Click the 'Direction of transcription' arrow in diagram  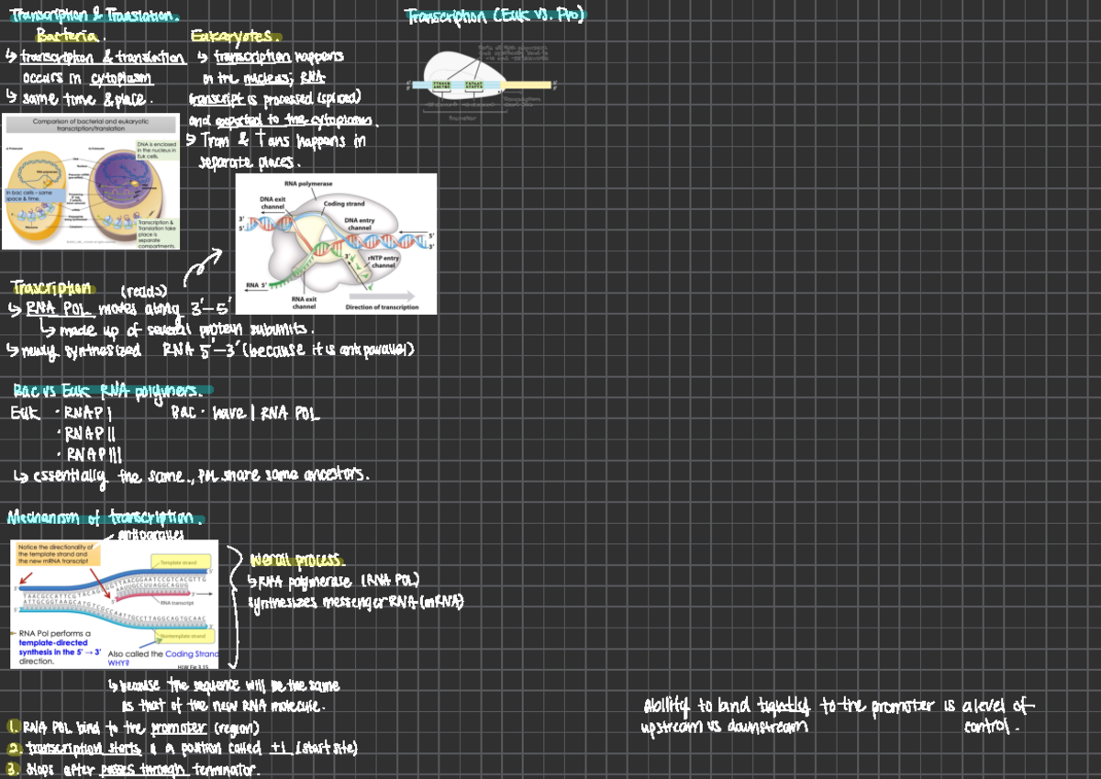(381, 298)
